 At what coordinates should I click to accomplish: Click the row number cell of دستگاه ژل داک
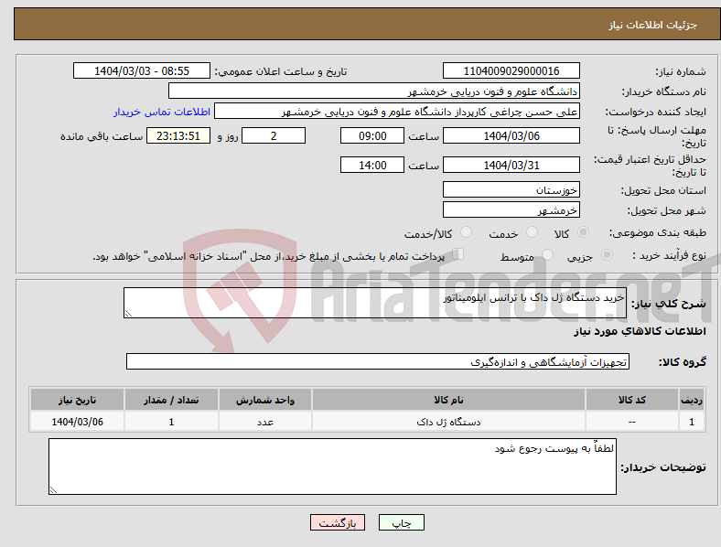pyautogui.click(x=692, y=422)
